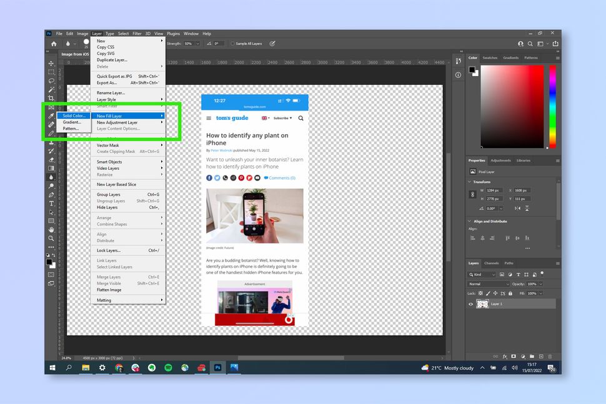The image size is (606, 404).
Task: Pick a color in the color field
Action: pyautogui.click(x=512, y=107)
